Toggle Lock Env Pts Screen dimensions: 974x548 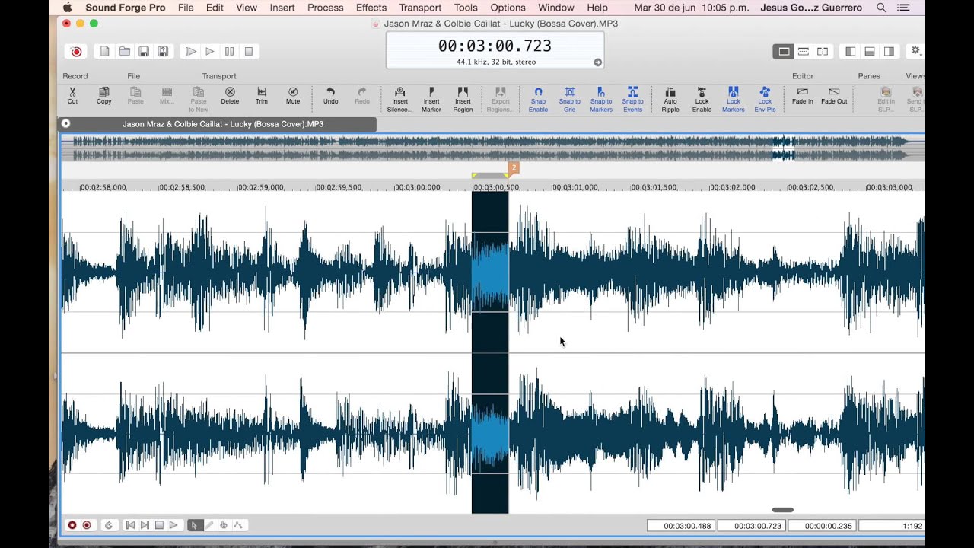(x=765, y=100)
